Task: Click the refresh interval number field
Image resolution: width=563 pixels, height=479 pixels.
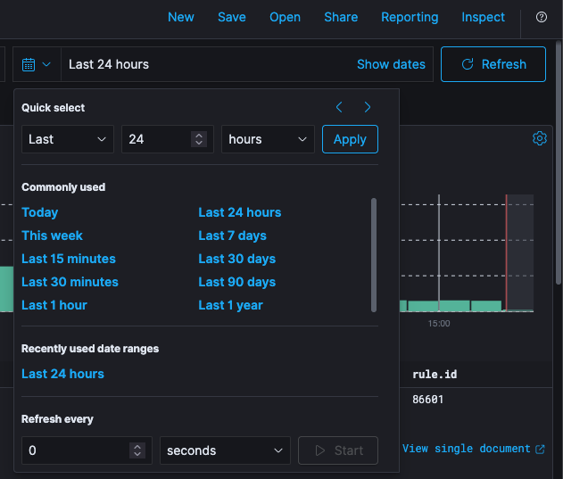Action: pos(76,450)
